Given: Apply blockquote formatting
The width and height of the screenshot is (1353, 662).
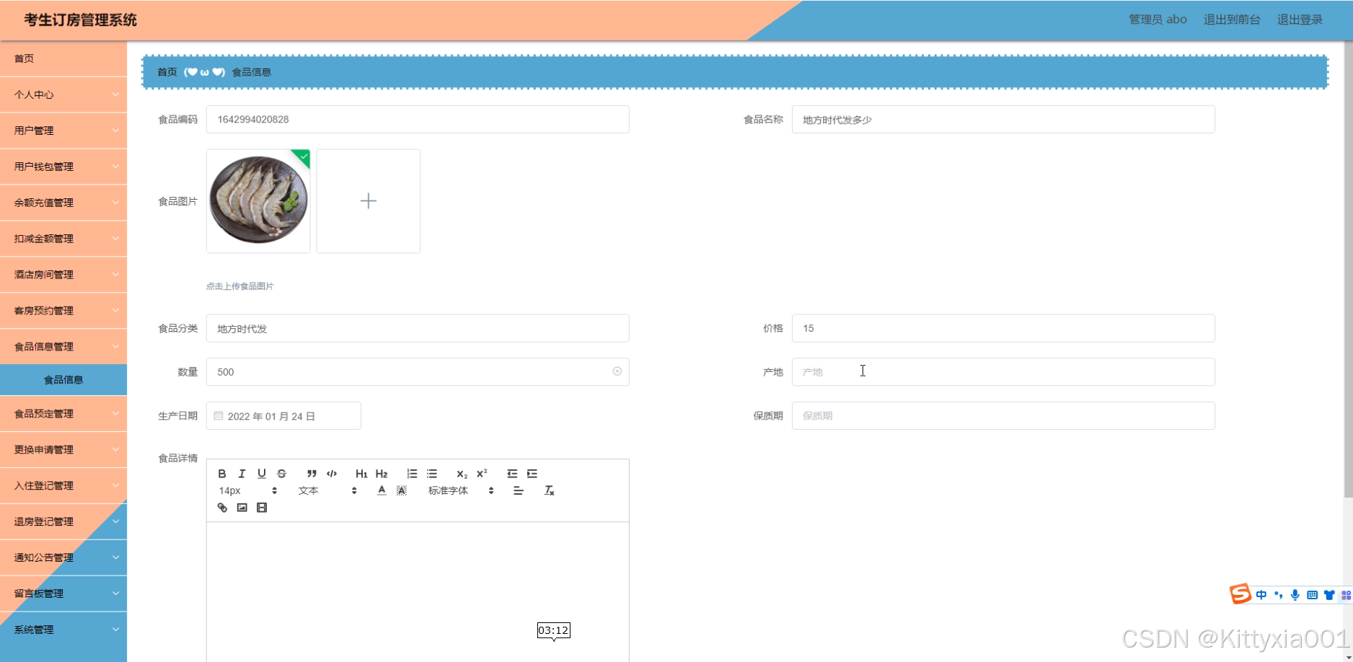Looking at the screenshot, I should [x=312, y=474].
